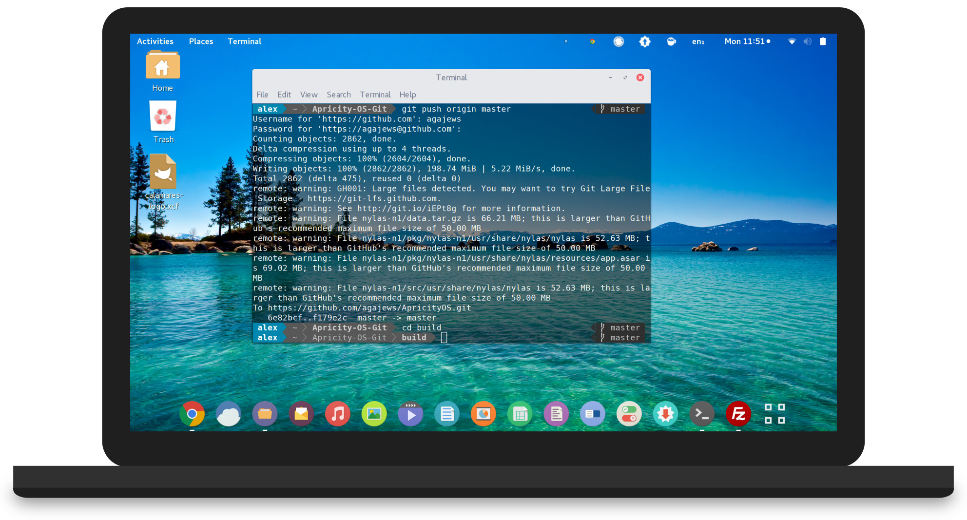The width and height of the screenshot is (967, 520).
Task: Switch keyboard layout via en1 indicator
Action: click(698, 41)
